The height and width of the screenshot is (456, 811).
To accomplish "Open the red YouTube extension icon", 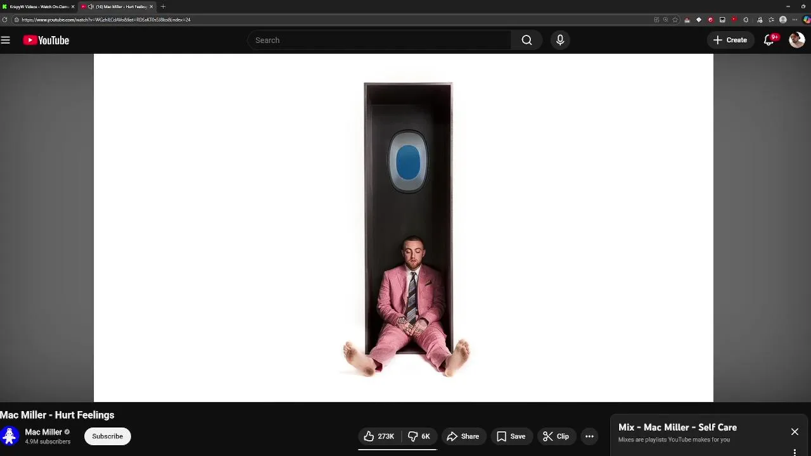I will [734, 20].
